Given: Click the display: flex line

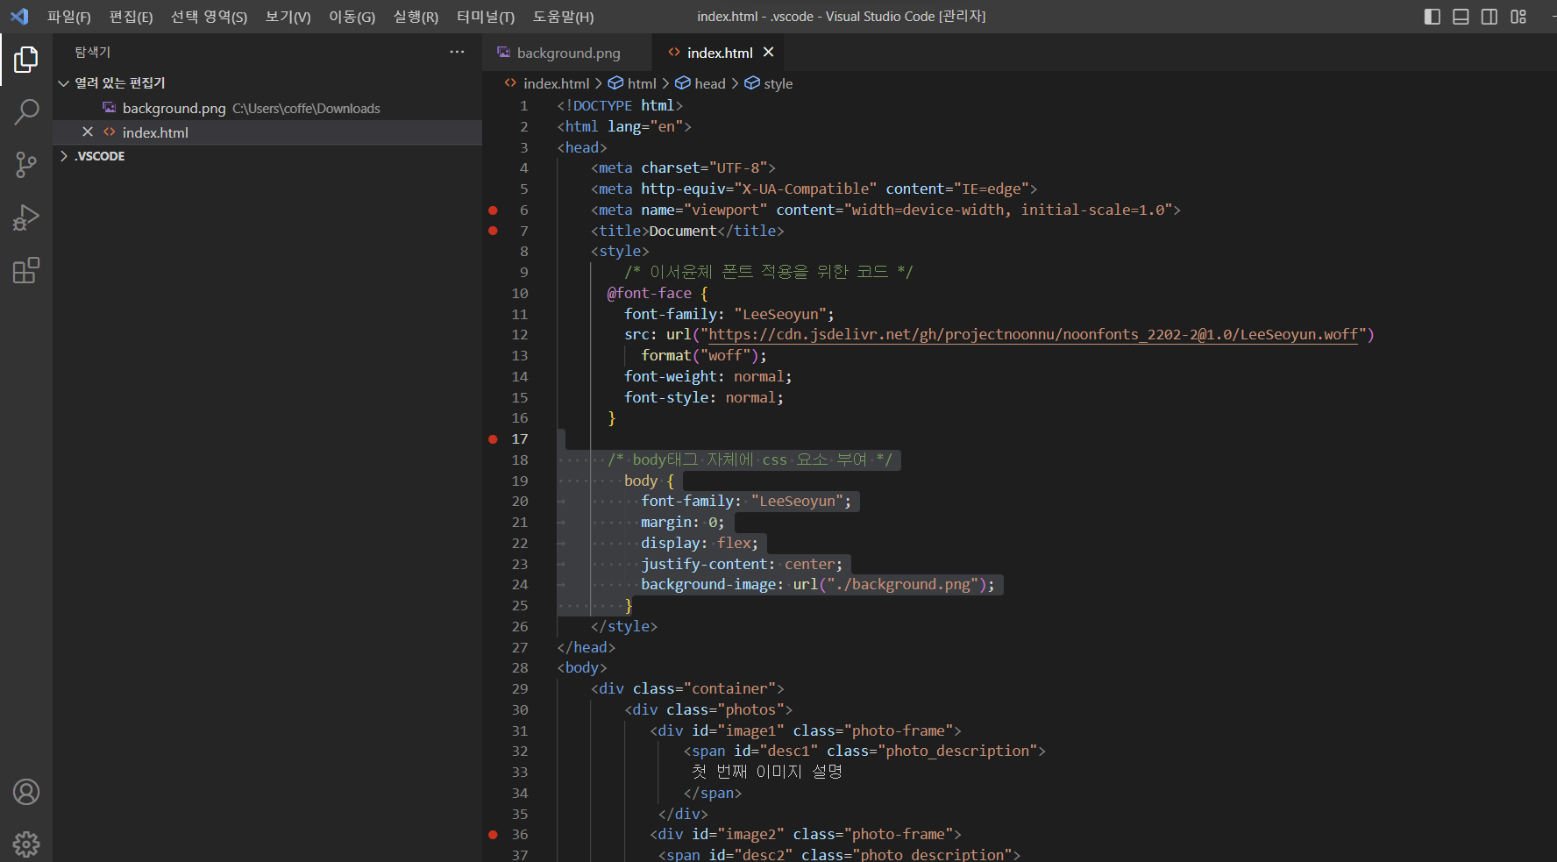Looking at the screenshot, I should [x=700, y=543].
